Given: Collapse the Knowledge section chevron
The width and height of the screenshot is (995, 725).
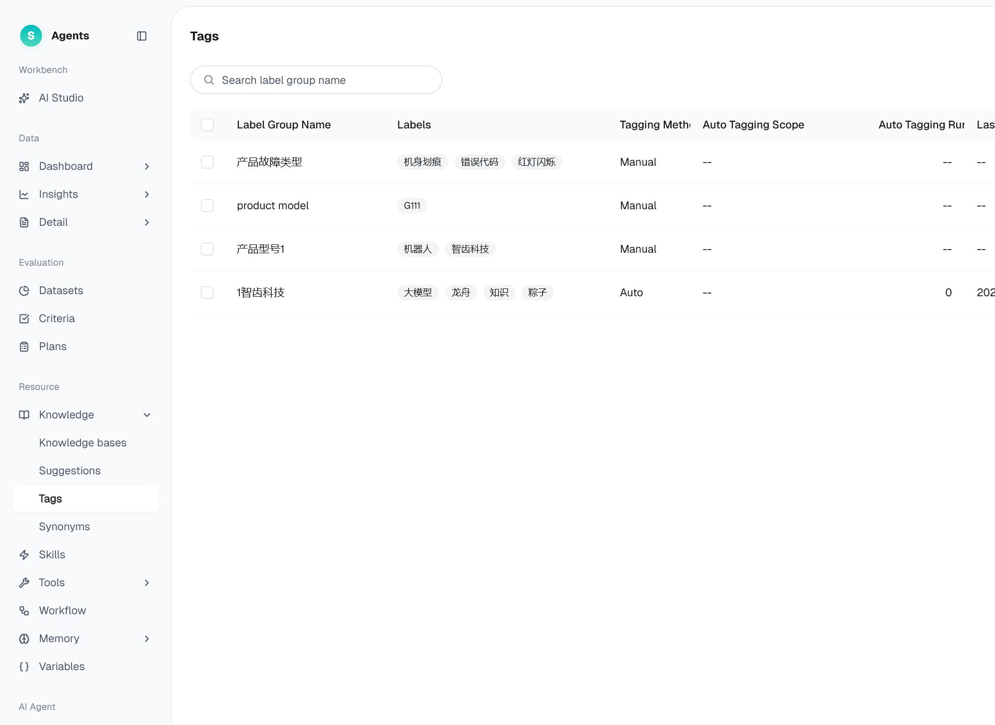Looking at the screenshot, I should [x=147, y=415].
